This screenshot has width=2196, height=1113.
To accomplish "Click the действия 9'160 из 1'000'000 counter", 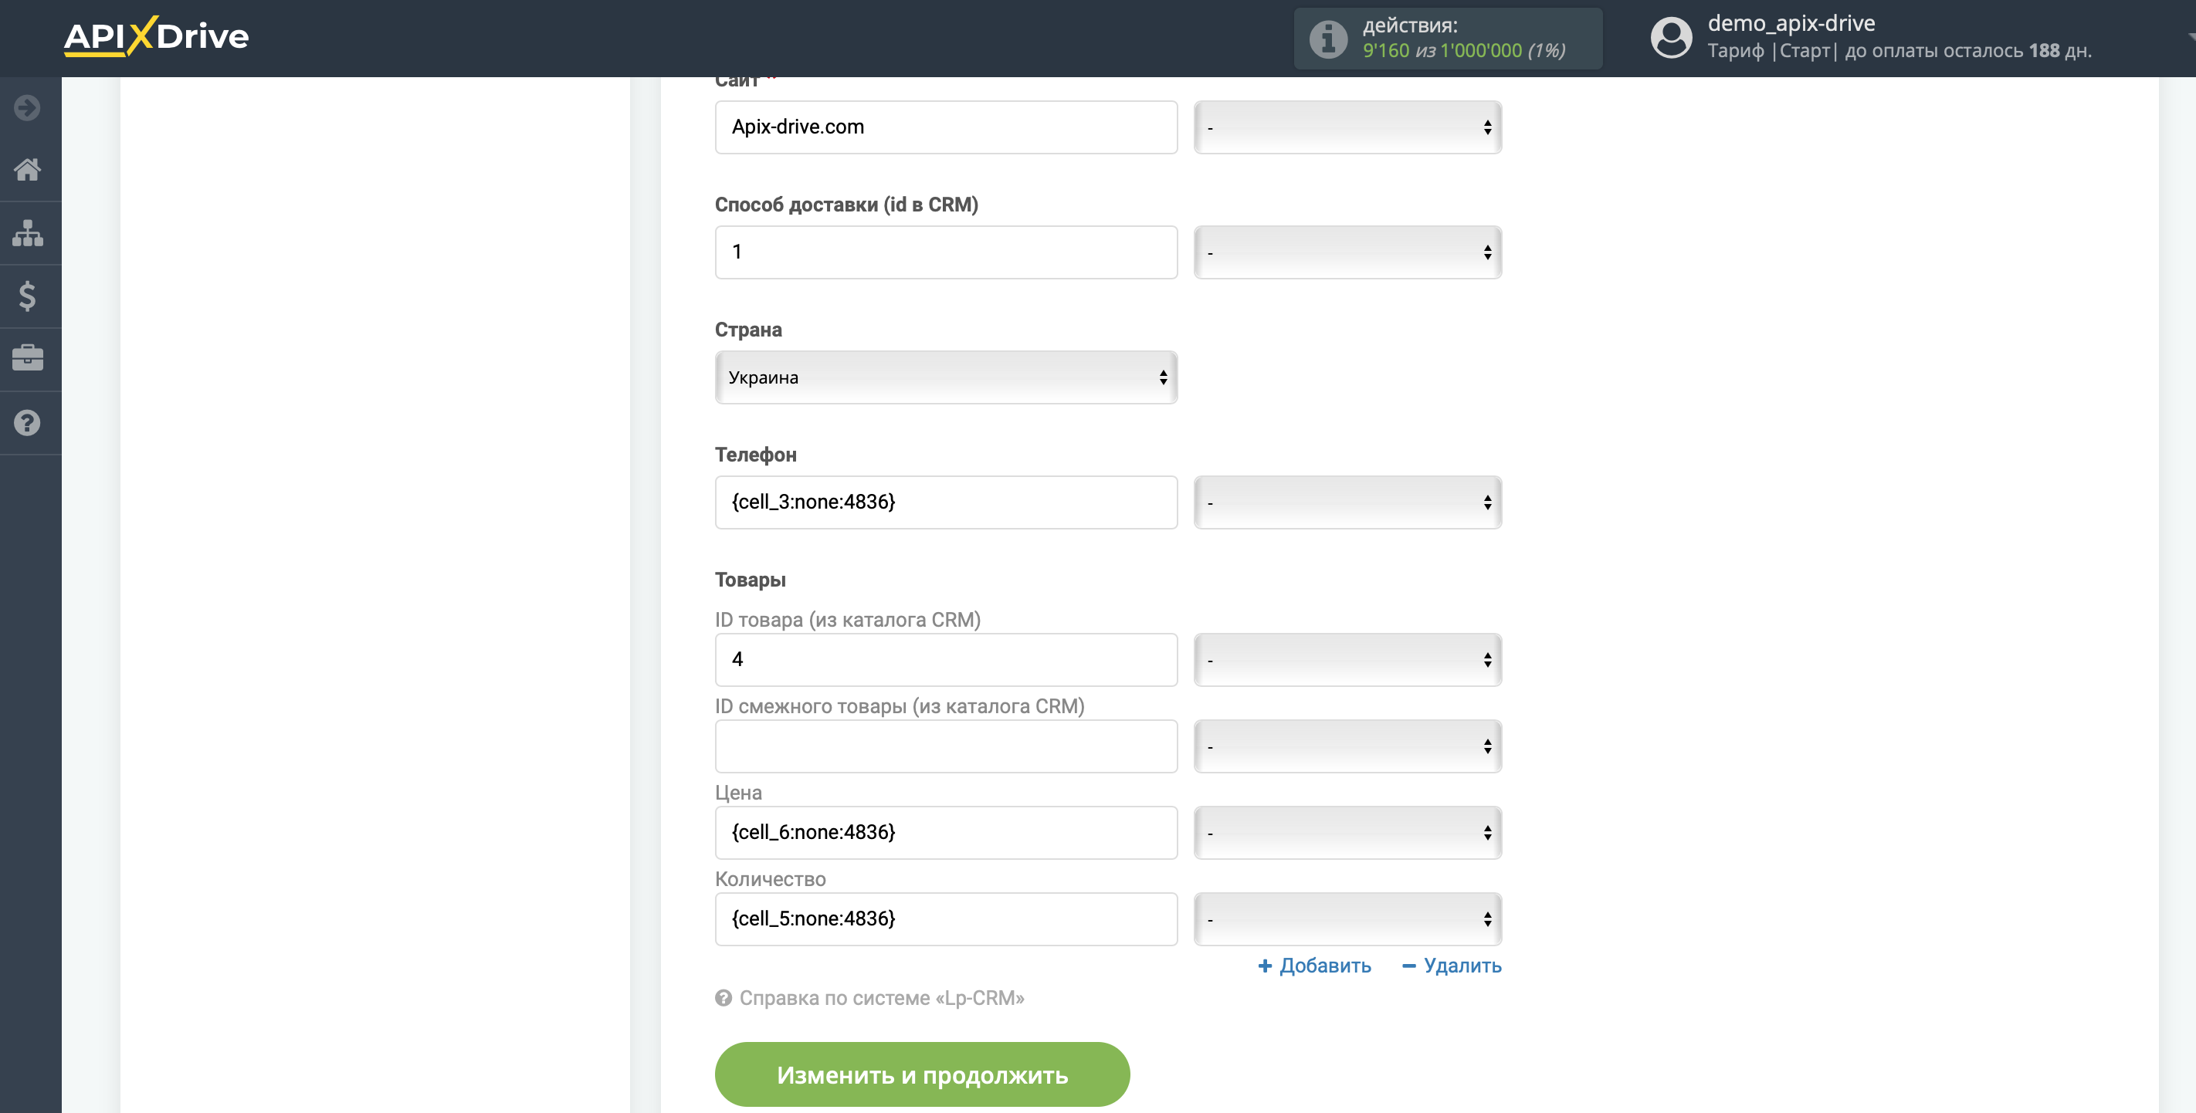I will click(x=1448, y=39).
